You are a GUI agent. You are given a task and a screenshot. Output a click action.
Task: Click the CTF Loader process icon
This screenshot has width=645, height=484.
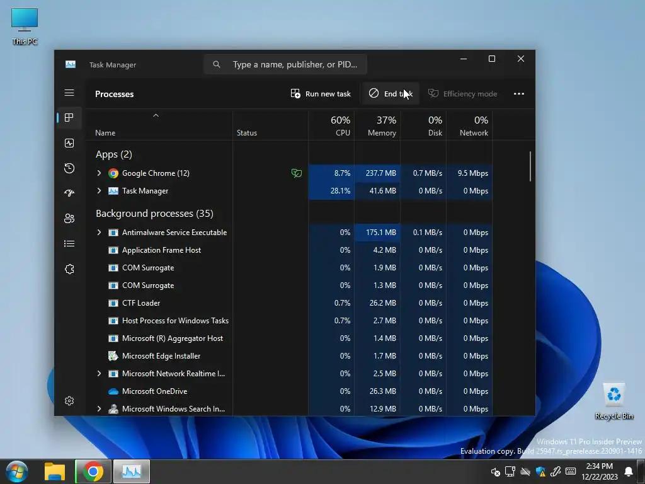tap(113, 303)
